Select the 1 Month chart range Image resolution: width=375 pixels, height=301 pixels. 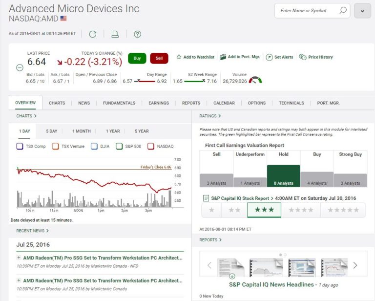(82, 131)
